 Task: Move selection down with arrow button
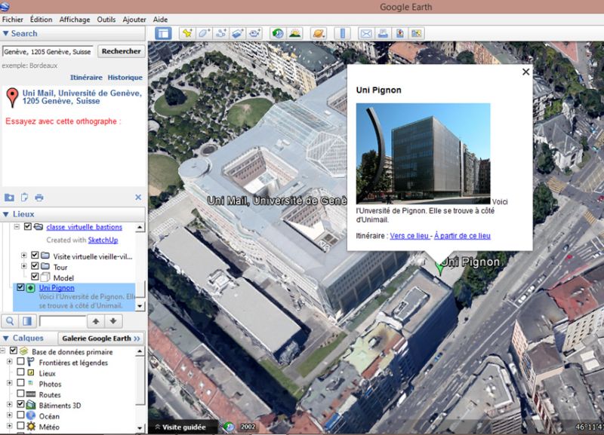113,321
